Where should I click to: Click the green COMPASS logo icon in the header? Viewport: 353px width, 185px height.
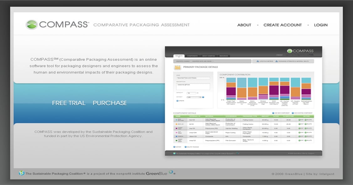pos(32,24)
